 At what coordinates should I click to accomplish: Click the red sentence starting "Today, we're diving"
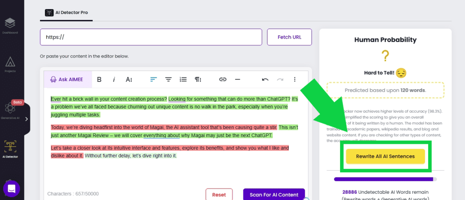click(164, 128)
